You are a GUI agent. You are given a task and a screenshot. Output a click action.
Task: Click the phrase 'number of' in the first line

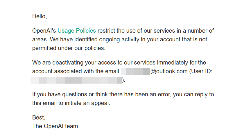(x=201, y=31)
